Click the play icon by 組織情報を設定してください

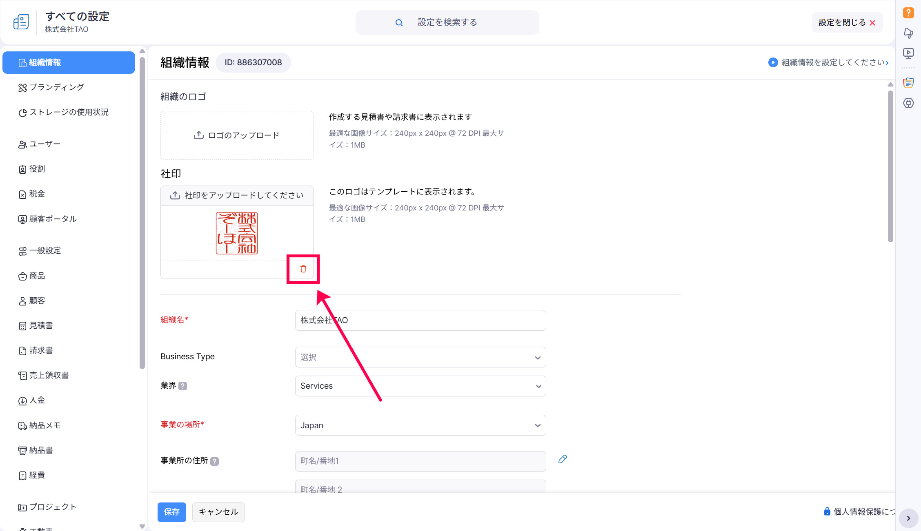coord(773,62)
